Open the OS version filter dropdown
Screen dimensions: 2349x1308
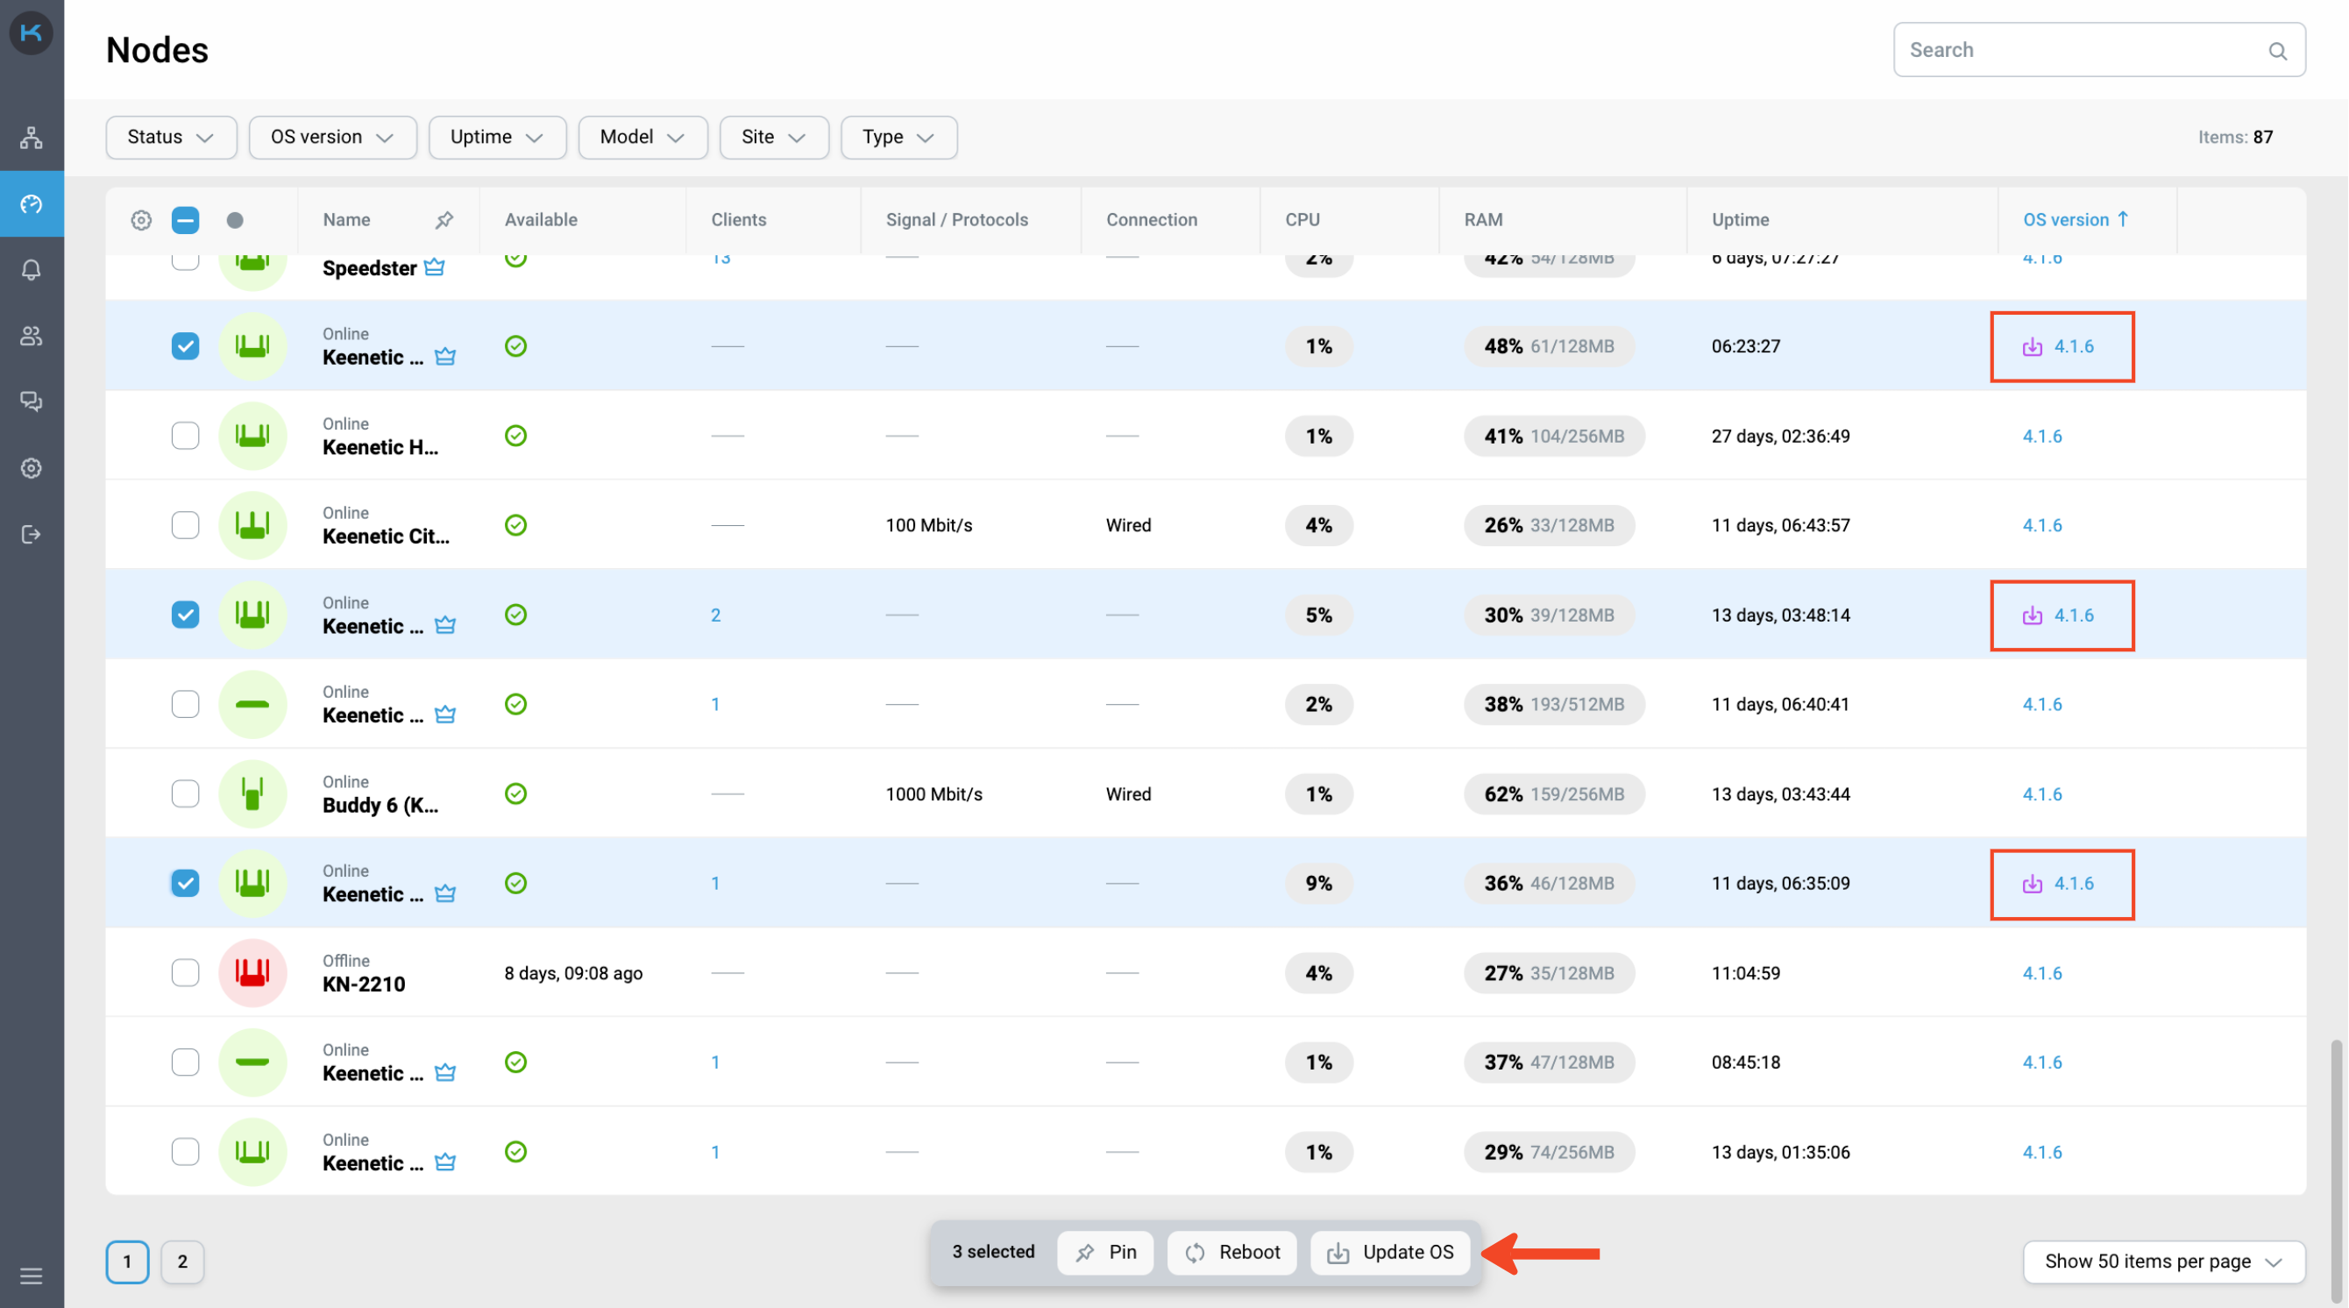tap(332, 137)
